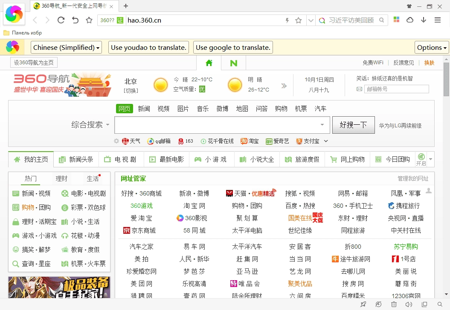Switch to 生活 sidebar tab

(93, 178)
